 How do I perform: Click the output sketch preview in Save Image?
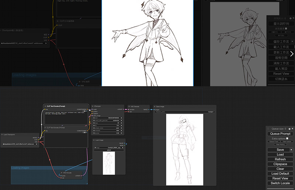coord(185,149)
